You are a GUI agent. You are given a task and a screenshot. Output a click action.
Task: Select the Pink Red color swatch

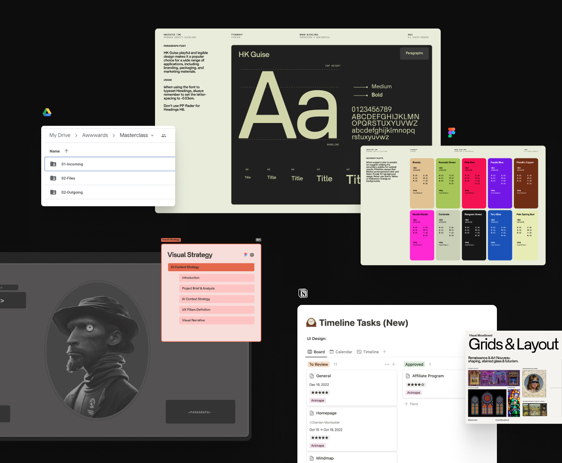[x=473, y=182]
